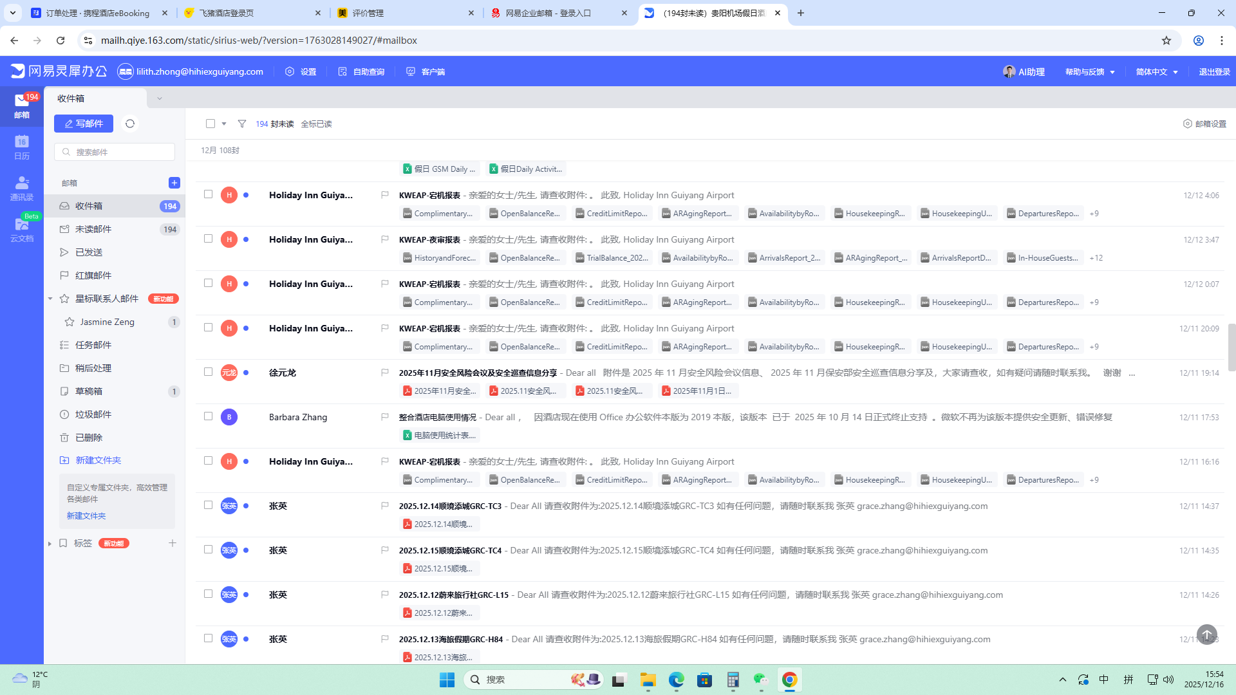Expand the 标签 tags section
This screenshot has height=695, width=1236.
point(50,544)
